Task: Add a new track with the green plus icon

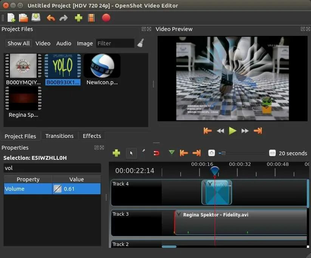Action: tap(116, 153)
